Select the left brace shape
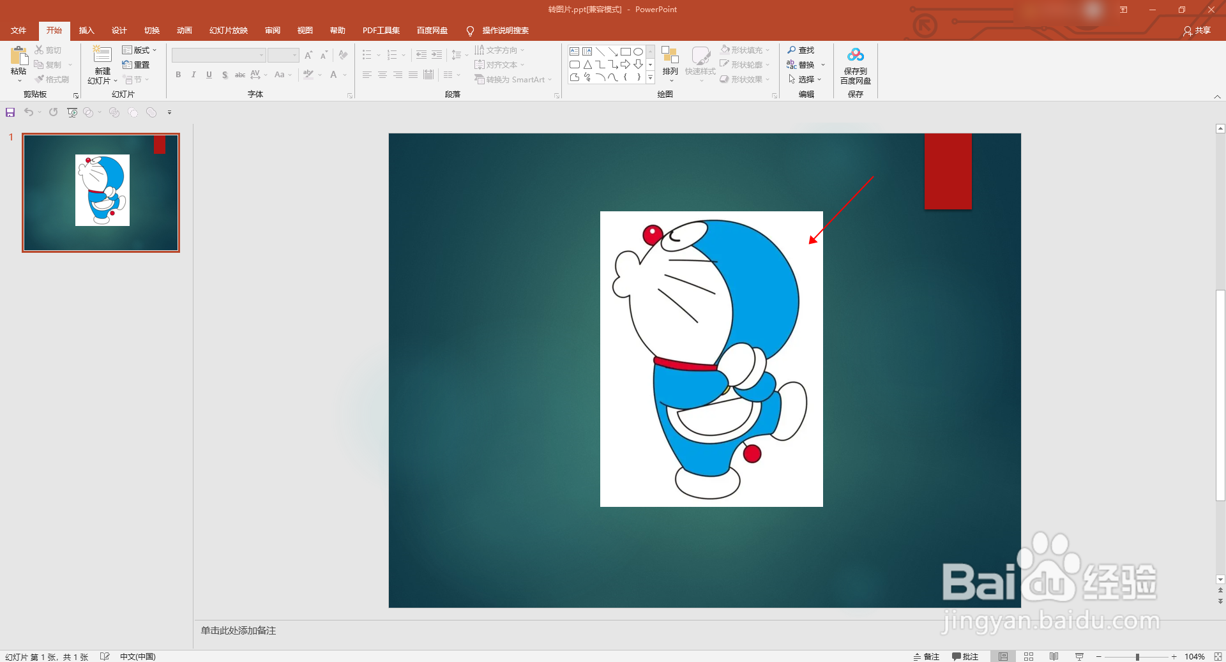Viewport: 1226px width, 662px height. (626, 77)
